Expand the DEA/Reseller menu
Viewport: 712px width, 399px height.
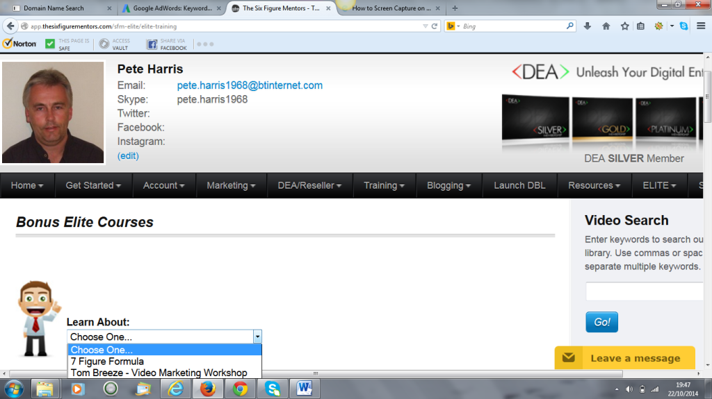click(x=309, y=185)
